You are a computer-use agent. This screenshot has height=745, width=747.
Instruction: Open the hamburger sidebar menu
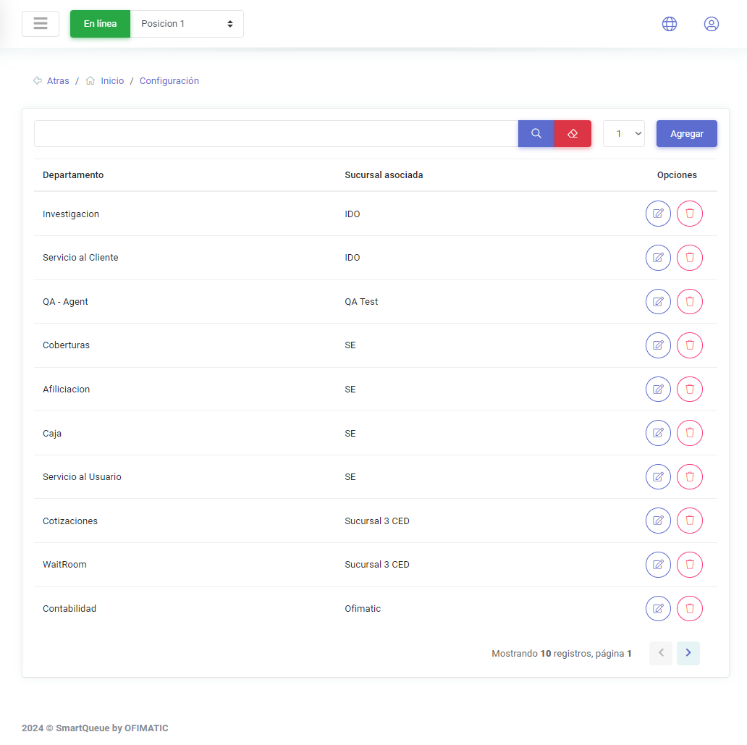coord(41,24)
